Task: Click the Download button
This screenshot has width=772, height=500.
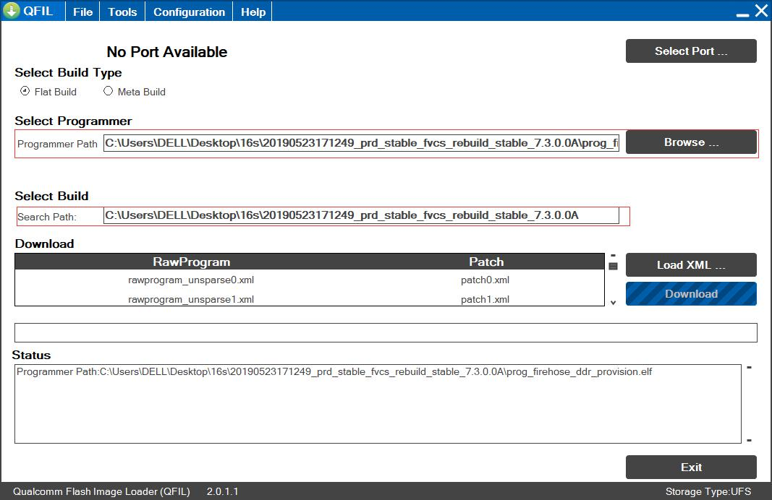Action: 691,294
